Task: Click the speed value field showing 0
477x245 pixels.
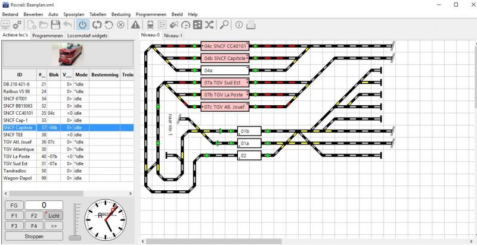Action: click(44, 205)
